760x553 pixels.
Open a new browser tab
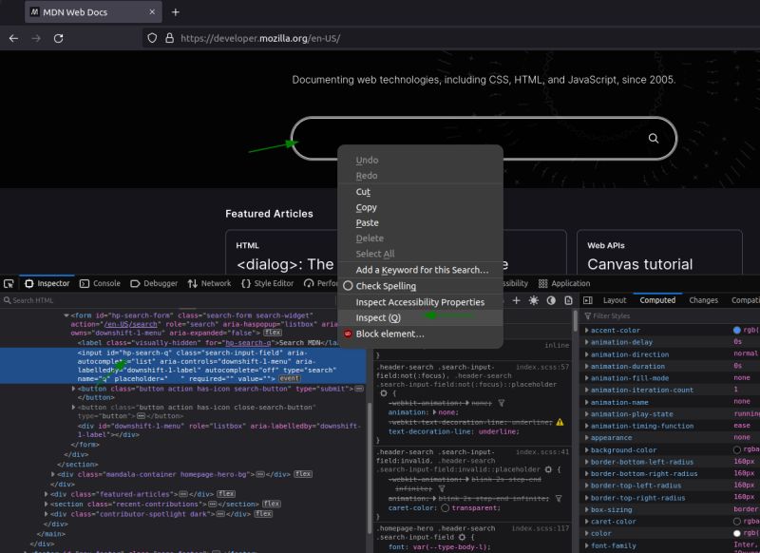[176, 12]
